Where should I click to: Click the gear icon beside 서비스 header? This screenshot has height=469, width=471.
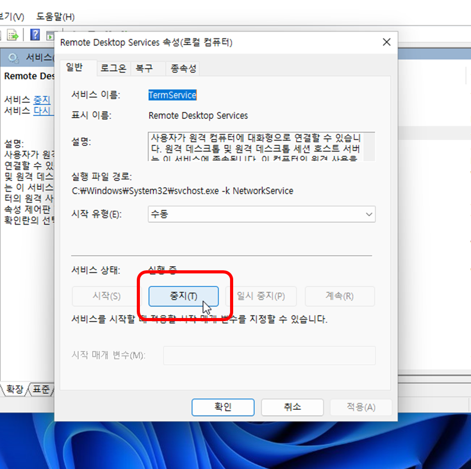tap(13, 58)
